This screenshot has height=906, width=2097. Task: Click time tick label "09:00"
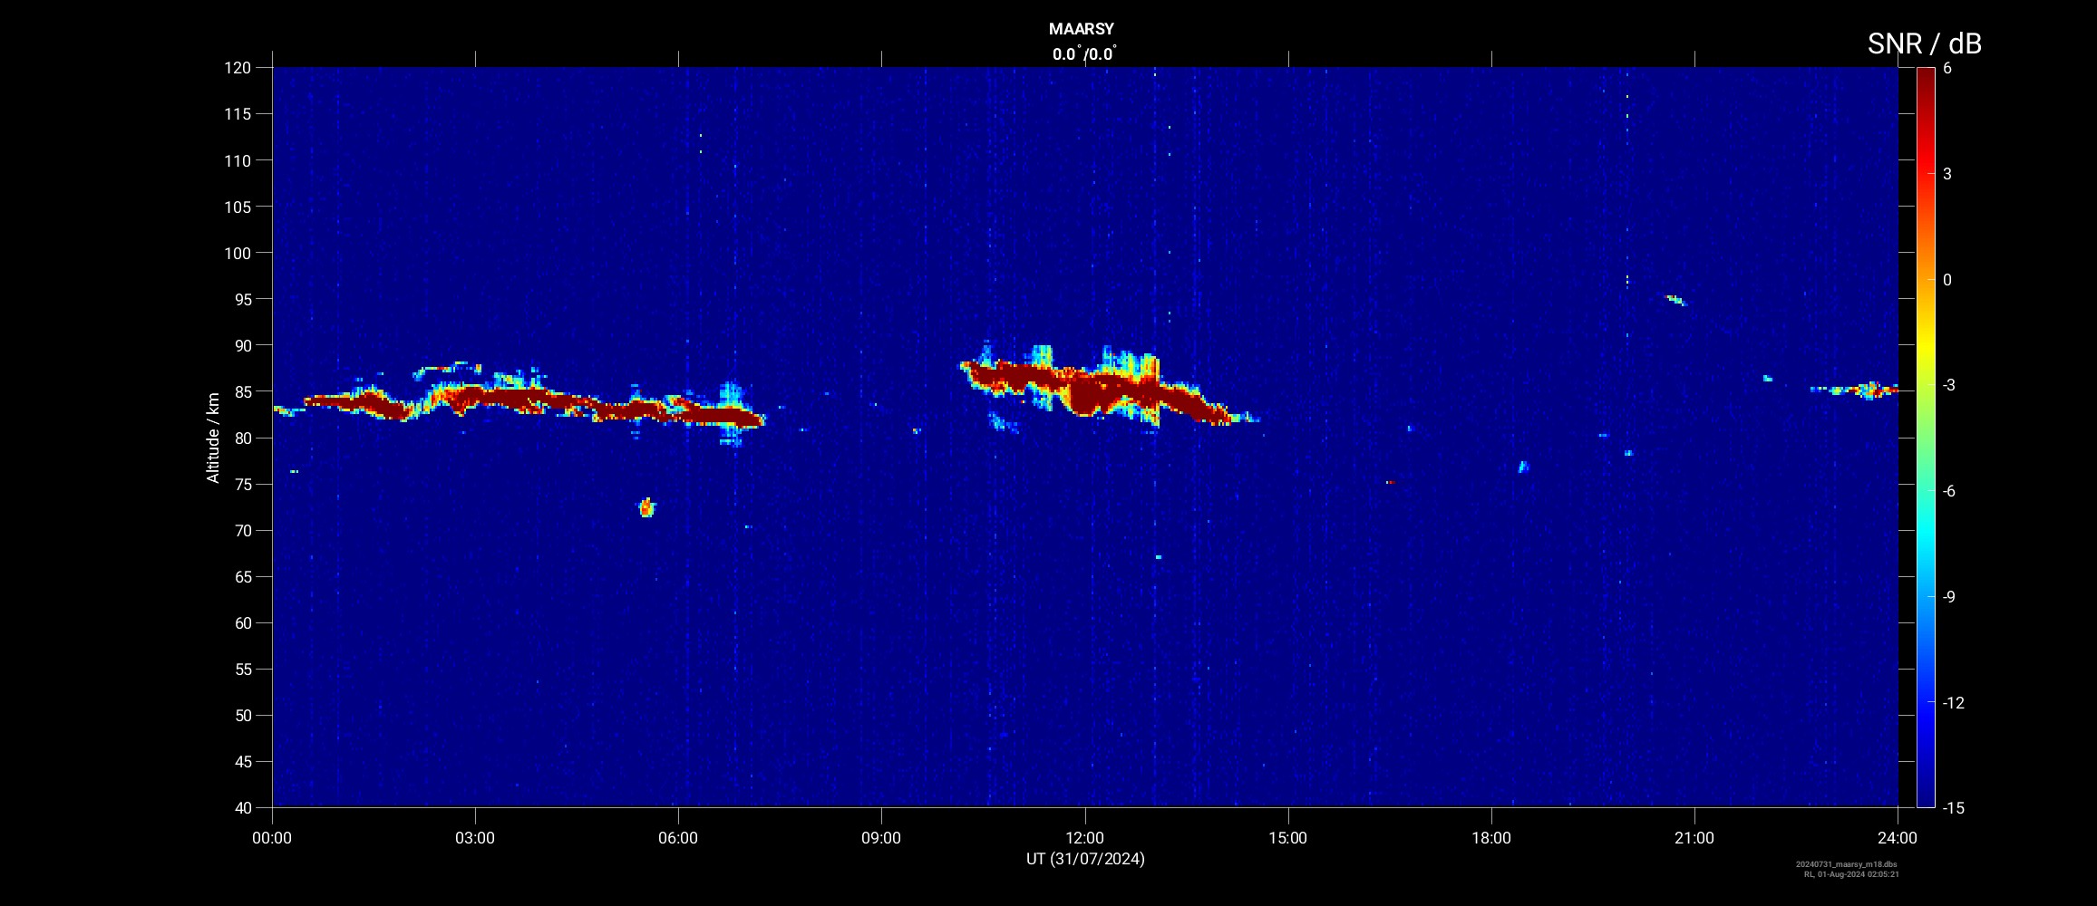881,838
